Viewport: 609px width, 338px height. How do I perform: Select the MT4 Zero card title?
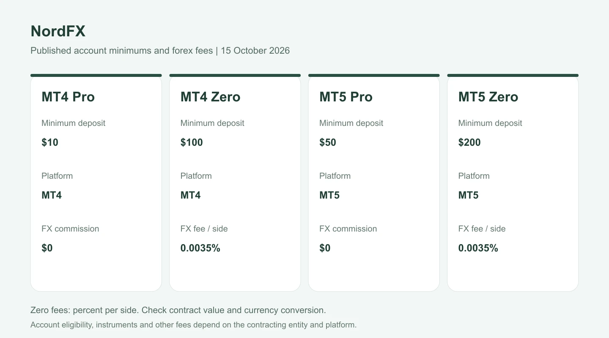(210, 97)
